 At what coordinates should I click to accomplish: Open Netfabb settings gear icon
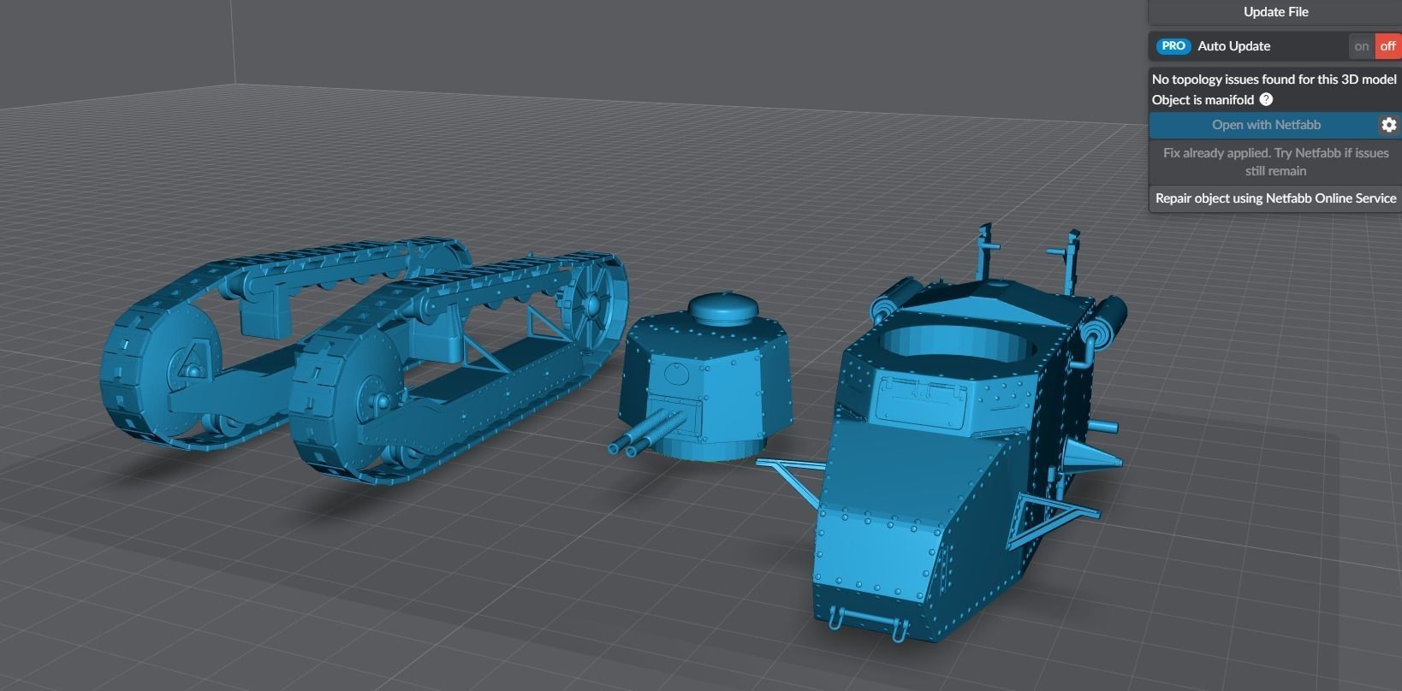click(1388, 125)
